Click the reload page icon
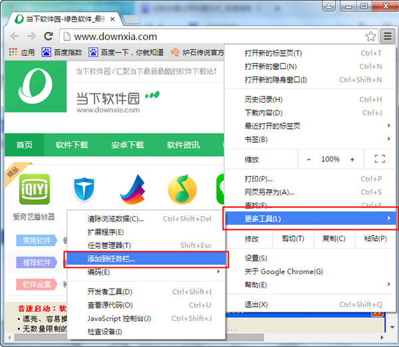 [x=48, y=37]
